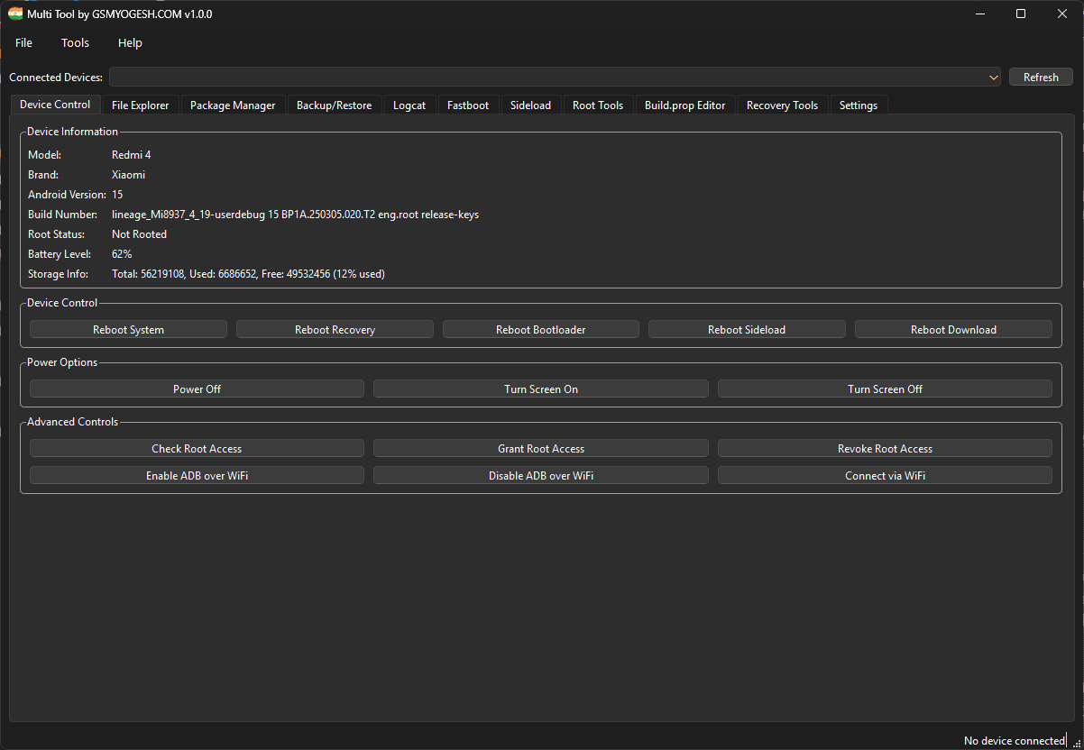Switch to the Fastboot tab
Screen dimensions: 1084x750
point(467,105)
